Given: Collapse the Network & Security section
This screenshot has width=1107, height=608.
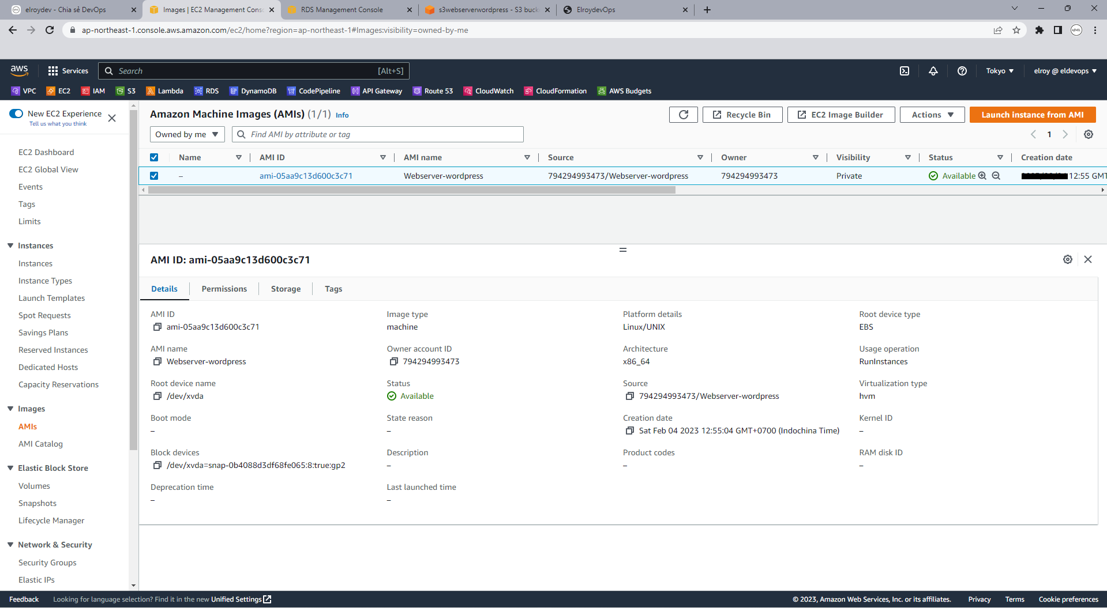Looking at the screenshot, I should [x=10, y=545].
